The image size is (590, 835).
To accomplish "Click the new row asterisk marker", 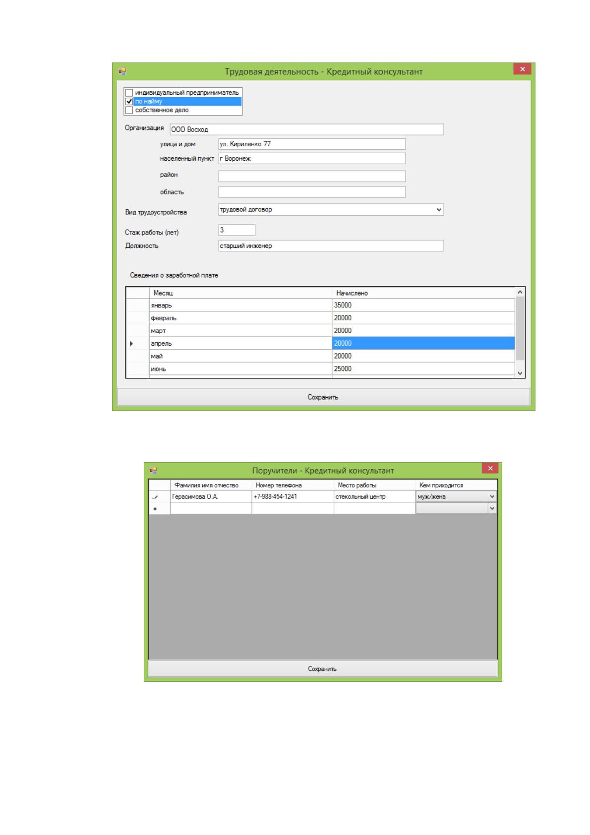I will [156, 509].
